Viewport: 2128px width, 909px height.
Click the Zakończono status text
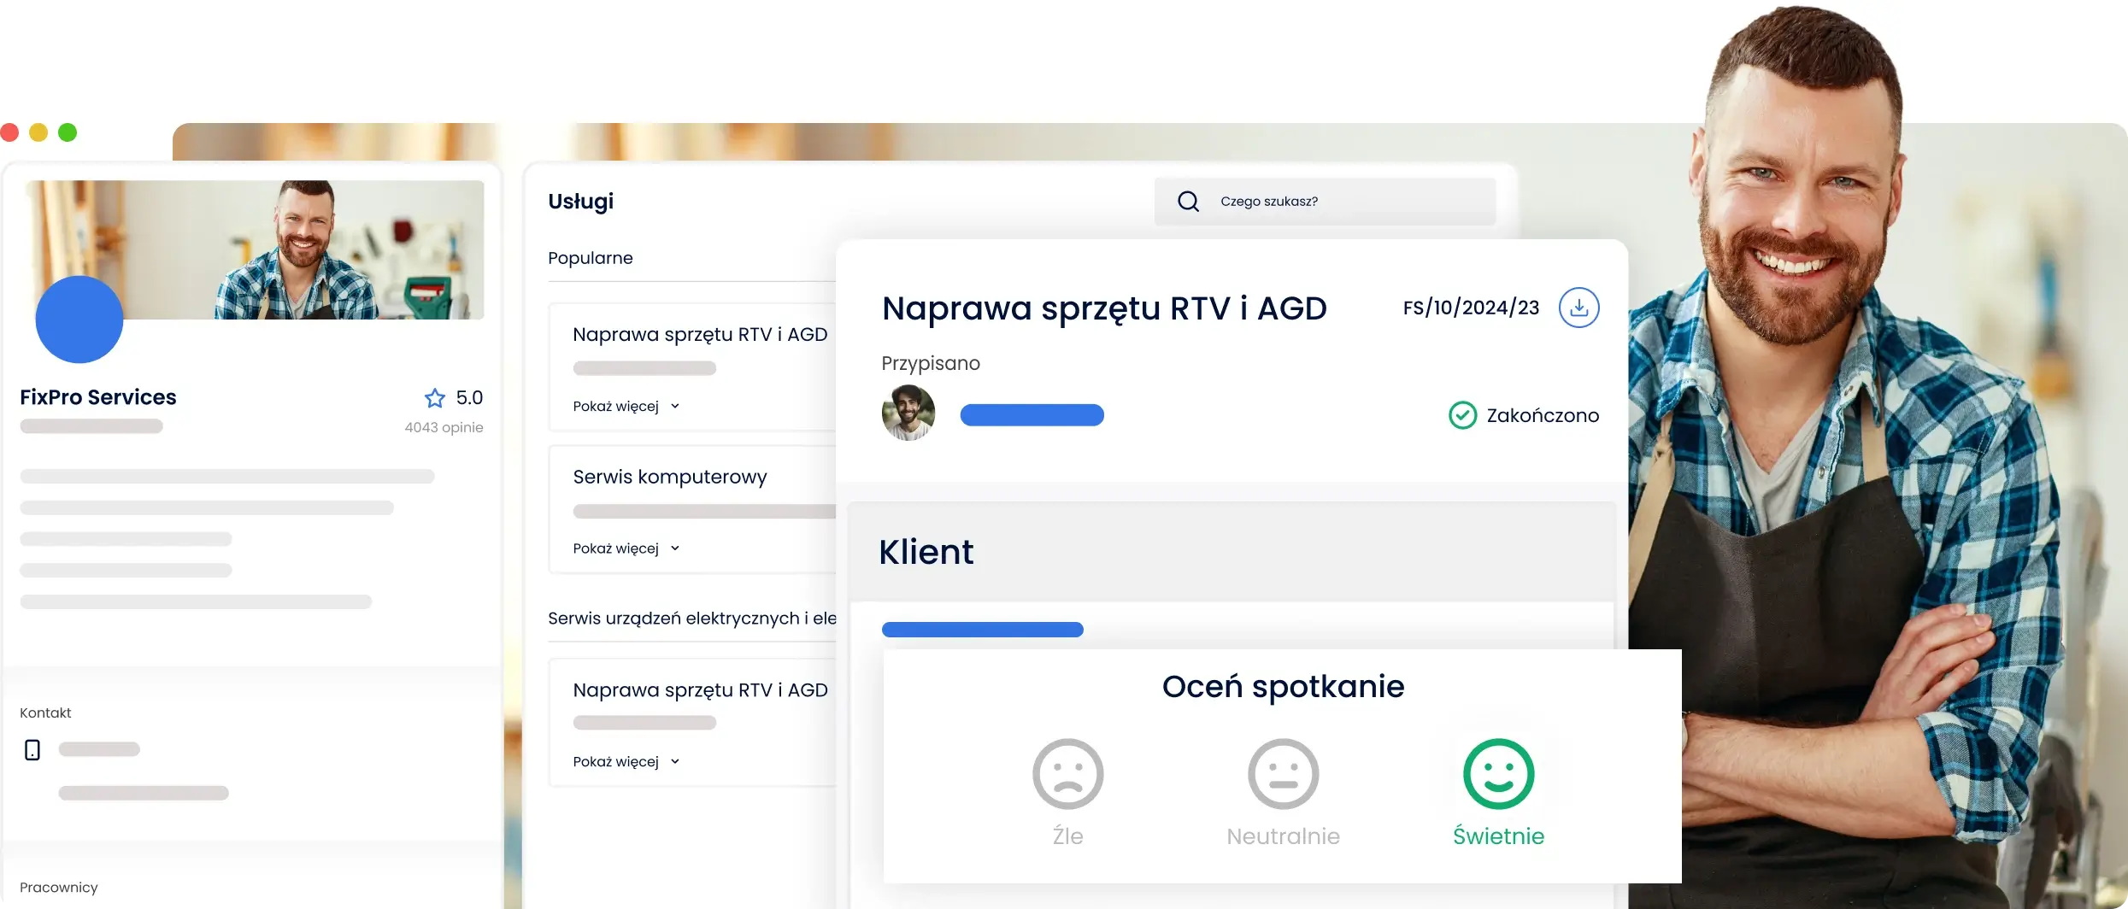(1543, 416)
